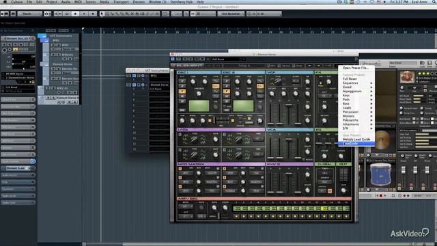Click the OSC 1 green waveform display
This screenshot has height=246, width=437.
199,106
